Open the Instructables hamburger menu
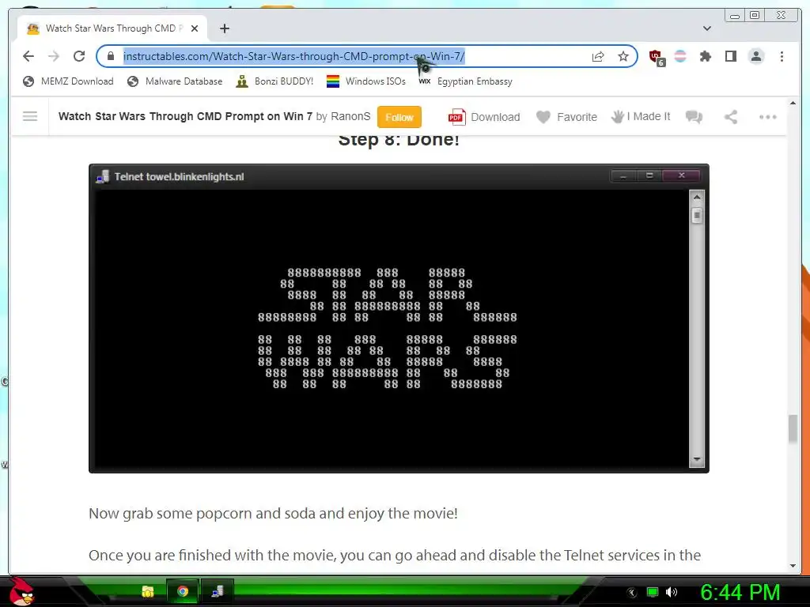810x607 pixels. click(x=30, y=116)
